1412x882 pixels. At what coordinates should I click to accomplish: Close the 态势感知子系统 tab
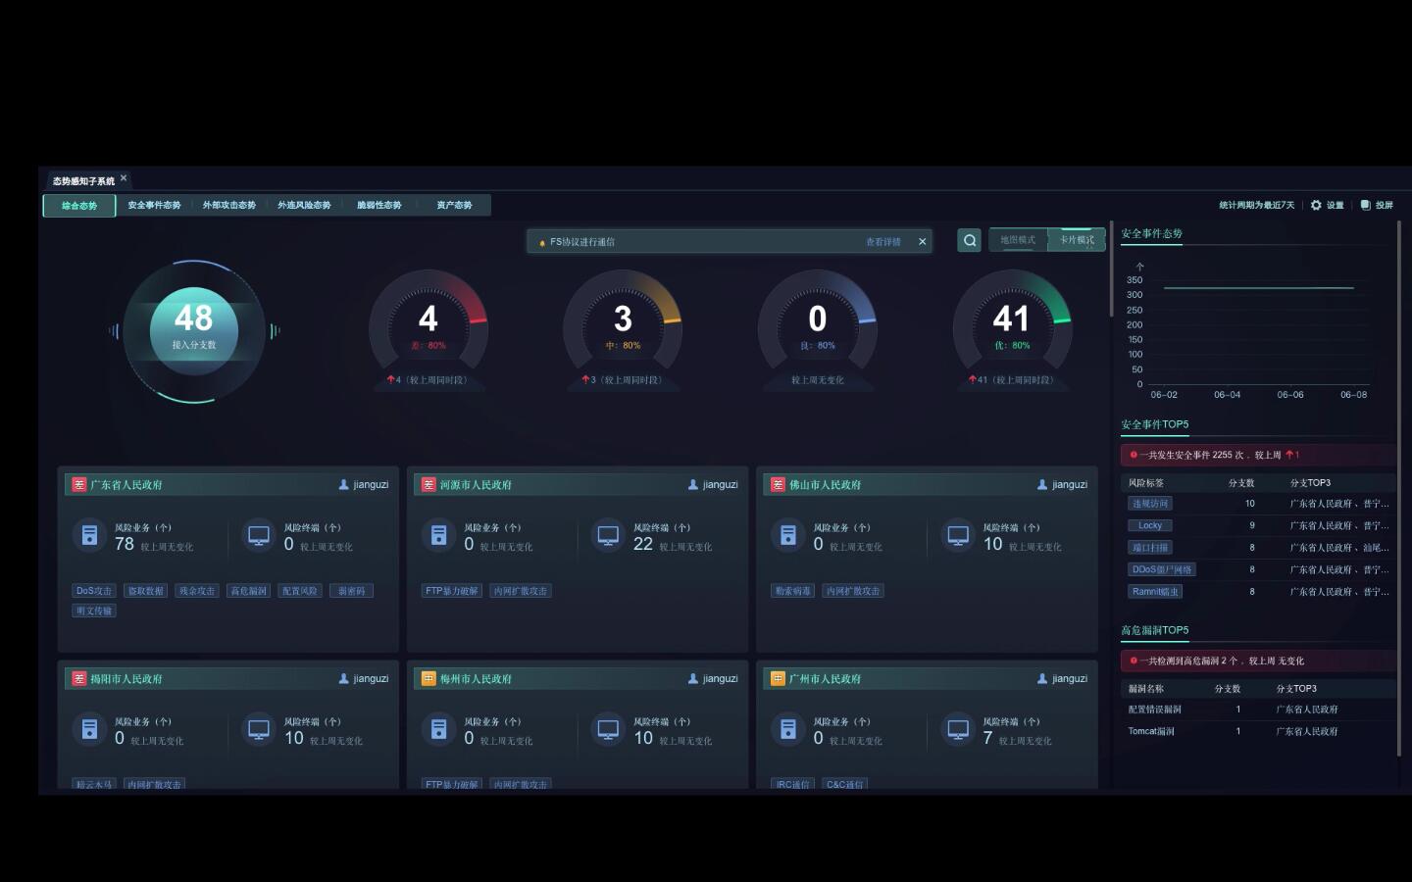coord(124,178)
